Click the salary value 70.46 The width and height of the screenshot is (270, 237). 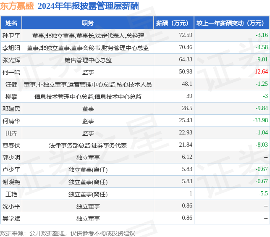pyautogui.click(x=186, y=47)
